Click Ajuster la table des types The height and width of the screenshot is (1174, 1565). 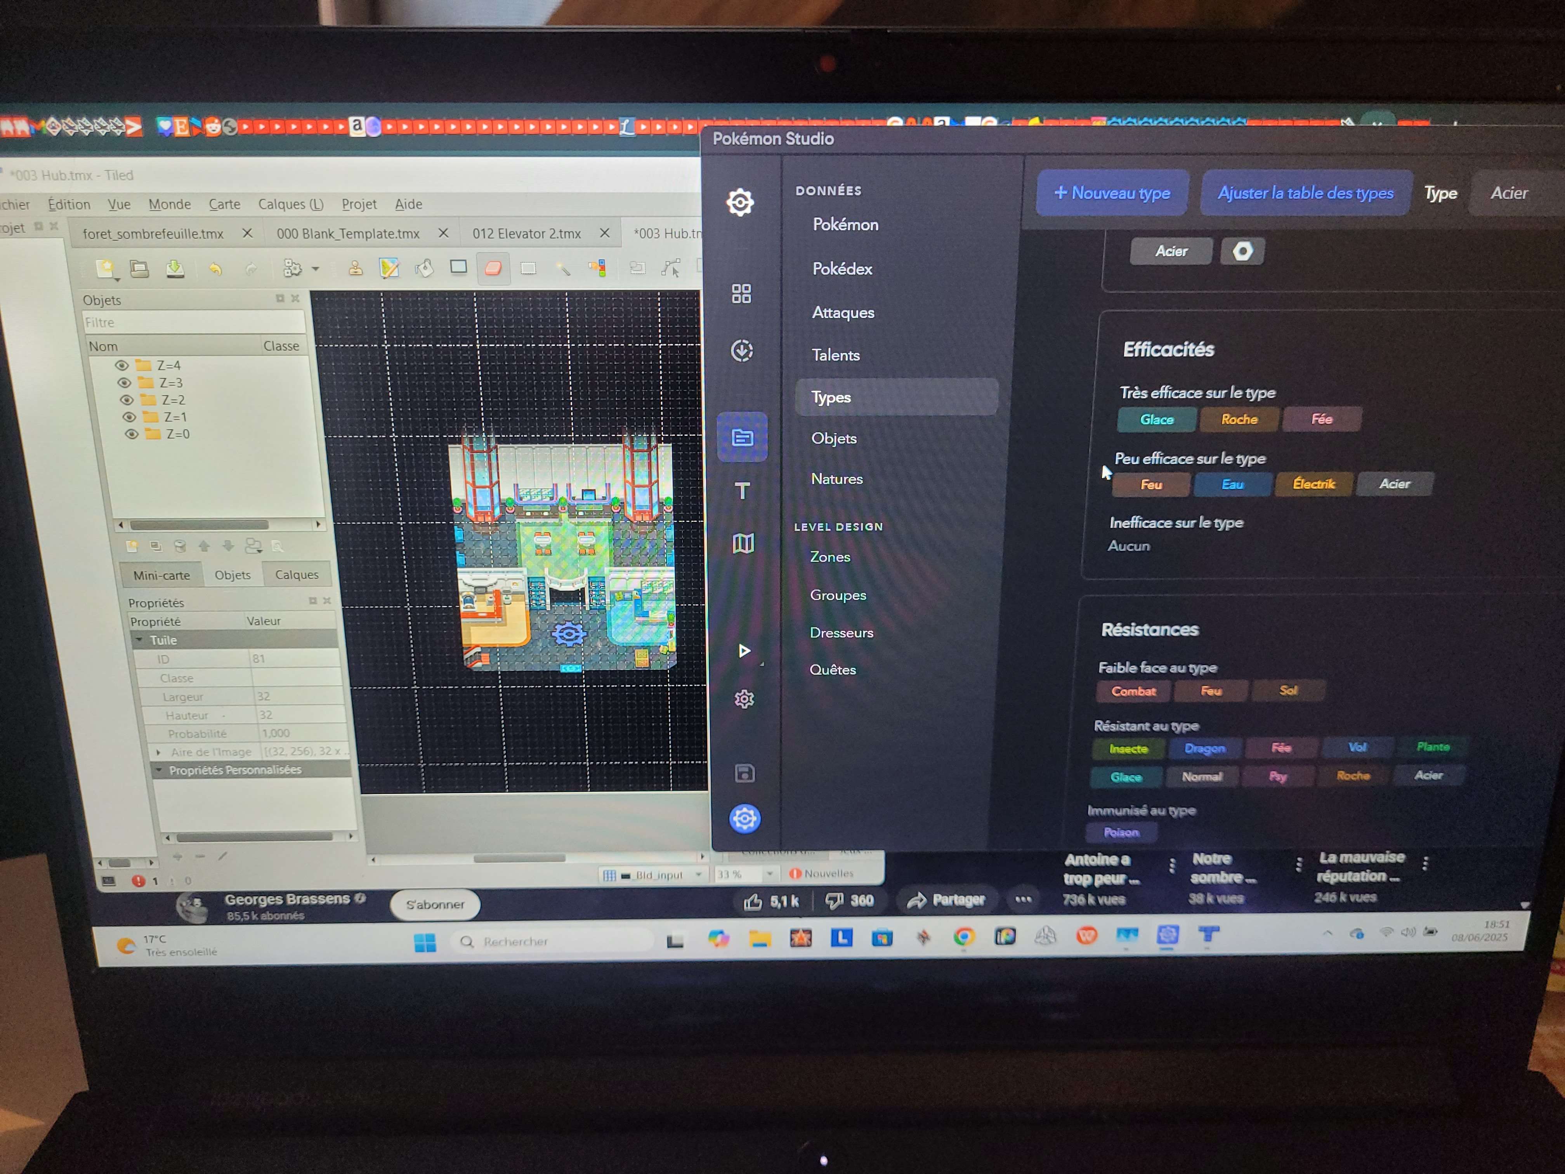1306,193
